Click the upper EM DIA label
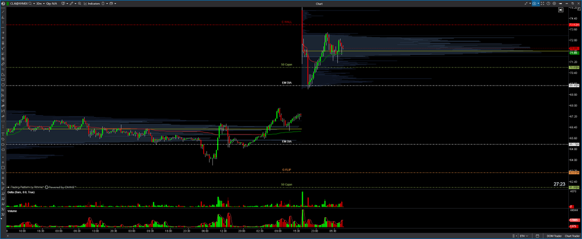Screen dimensions: 582x239 (x=287, y=83)
